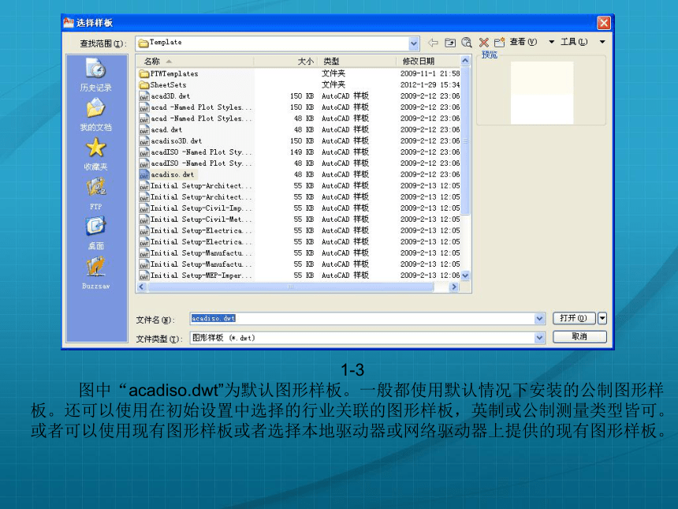The height and width of the screenshot is (509, 678).
Task: Sort by the 类型 column header
Action: (x=331, y=62)
